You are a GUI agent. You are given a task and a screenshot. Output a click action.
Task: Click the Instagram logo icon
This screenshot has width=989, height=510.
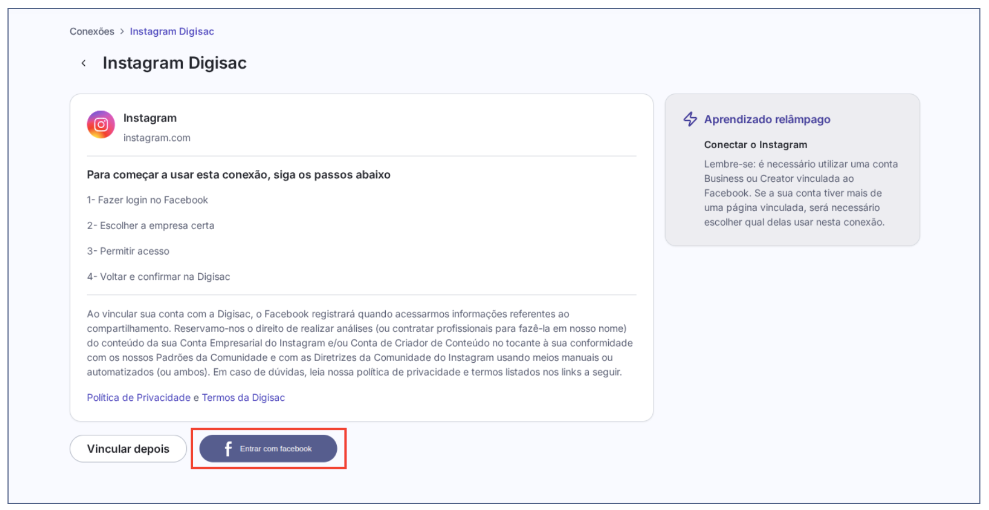101,124
